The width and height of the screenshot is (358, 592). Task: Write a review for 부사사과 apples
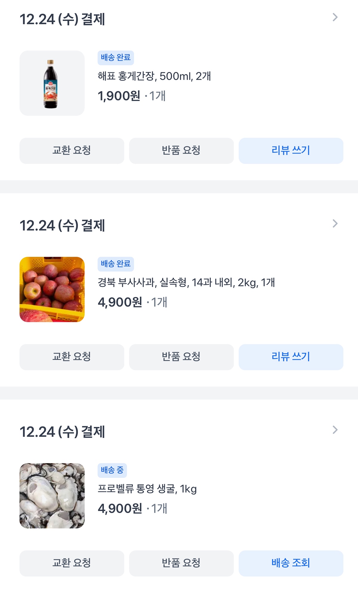(x=291, y=357)
